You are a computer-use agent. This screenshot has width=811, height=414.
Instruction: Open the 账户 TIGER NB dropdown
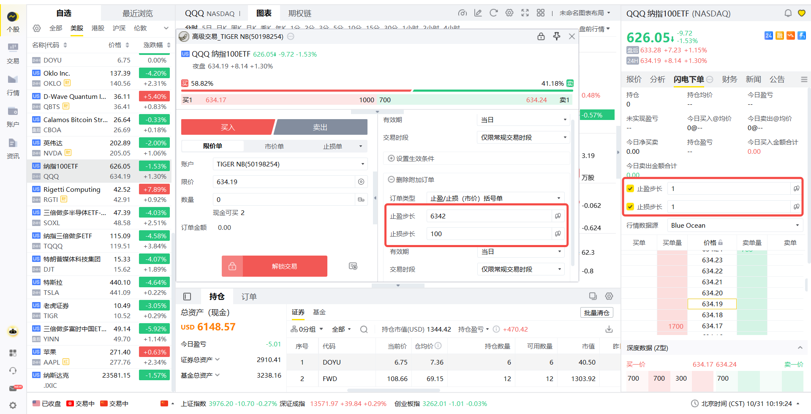coord(290,164)
